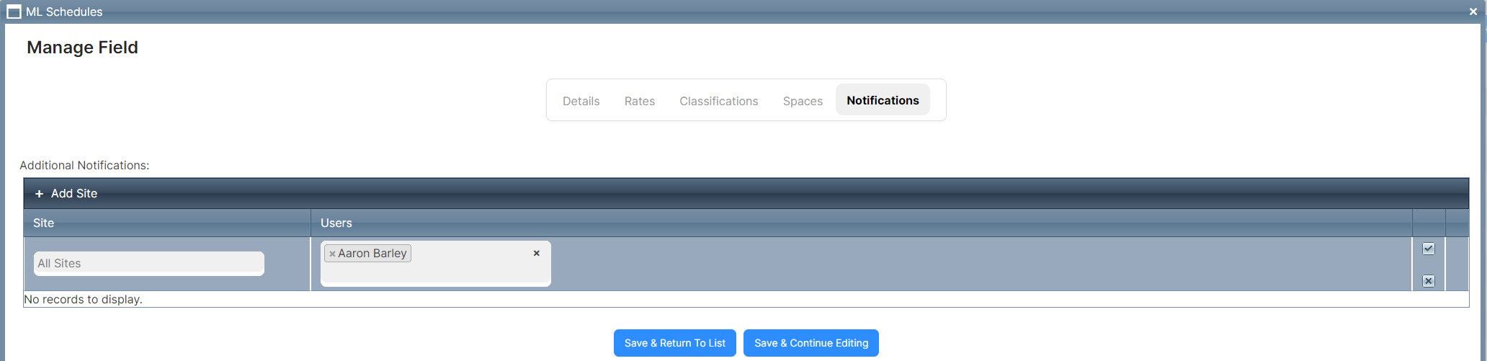Go to the Classifications tab
Screen dimensions: 1487x361
coord(719,101)
